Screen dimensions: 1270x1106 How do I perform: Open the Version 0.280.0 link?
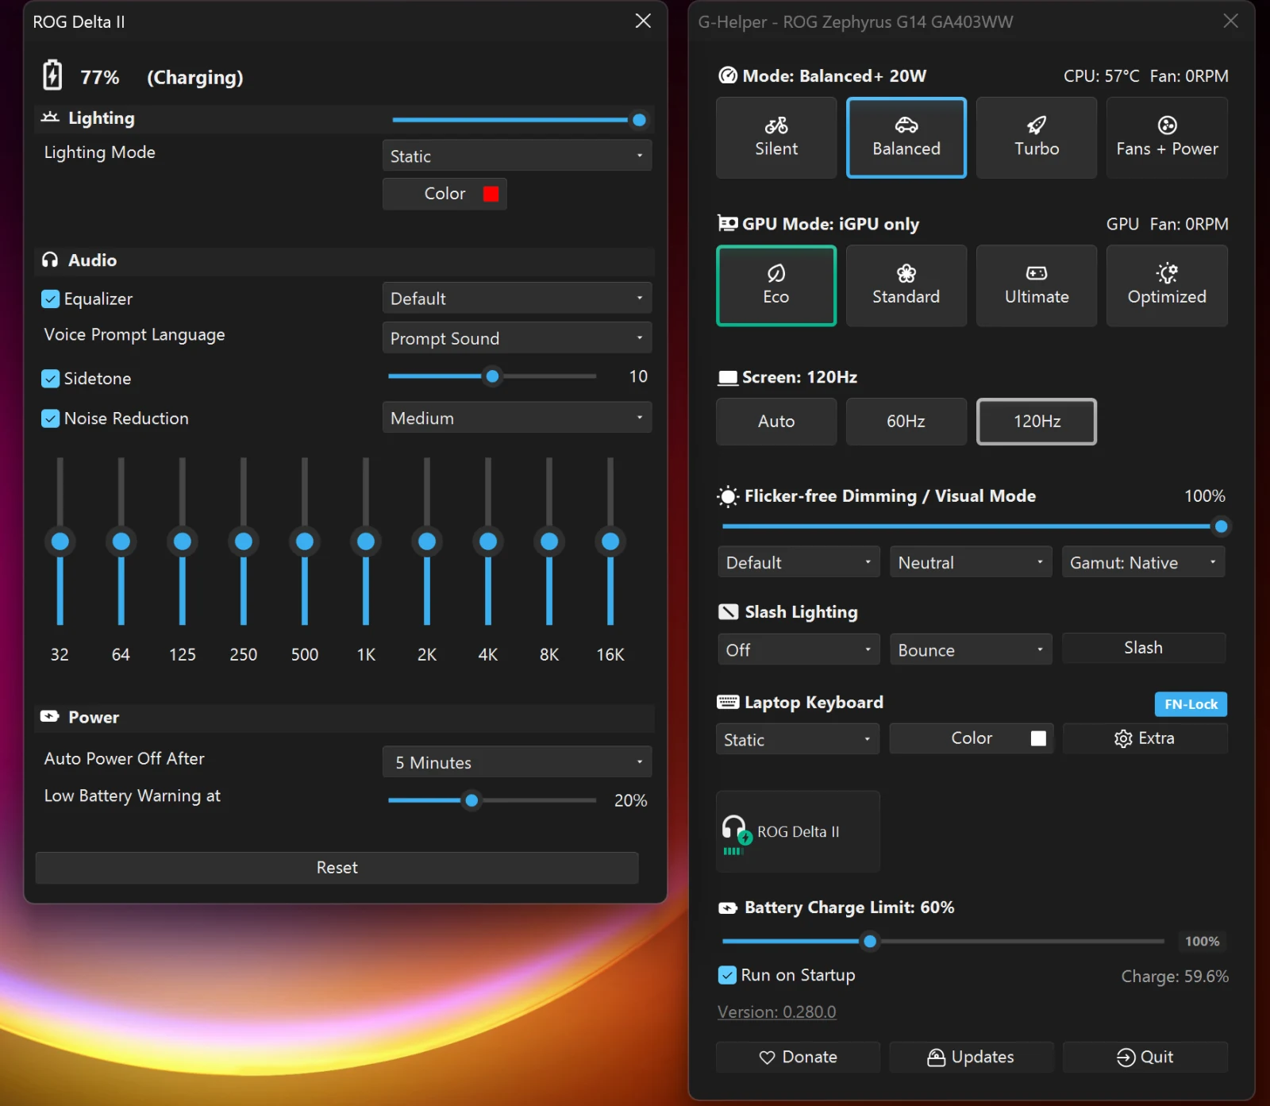coord(777,1012)
